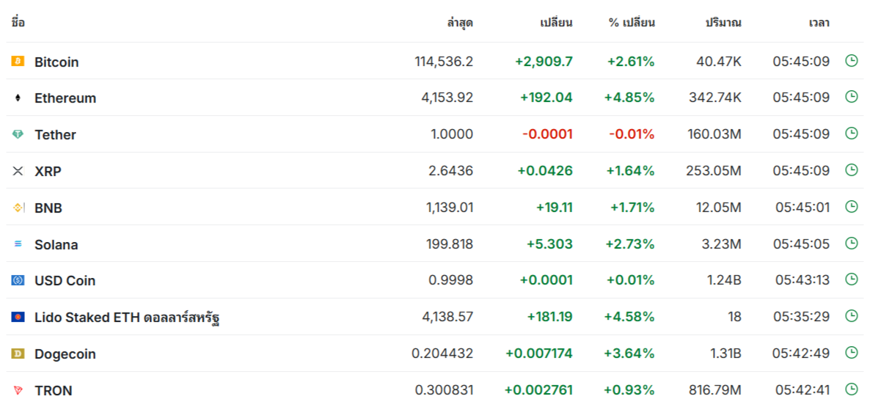
Task: Sort by the ปริมาณ column header
Action: tap(723, 23)
